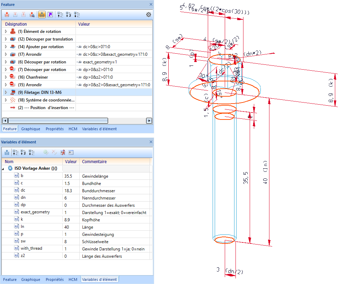338x284 pixels.
Task: Click the settings gear in Feature panel
Action: click(149, 15)
